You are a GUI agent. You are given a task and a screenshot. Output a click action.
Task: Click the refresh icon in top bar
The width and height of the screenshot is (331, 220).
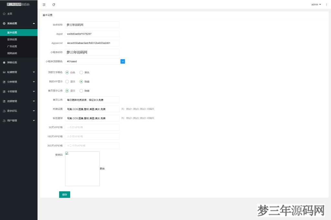[x=54, y=5]
